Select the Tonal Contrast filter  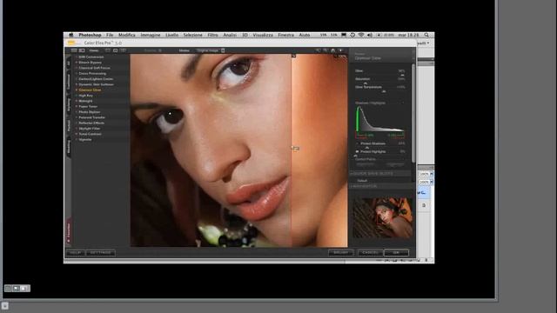click(91, 134)
